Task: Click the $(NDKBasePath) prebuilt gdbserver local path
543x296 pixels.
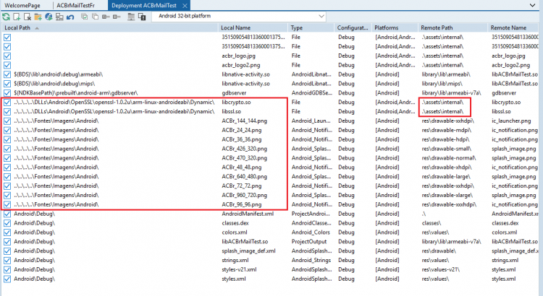Action: point(75,93)
